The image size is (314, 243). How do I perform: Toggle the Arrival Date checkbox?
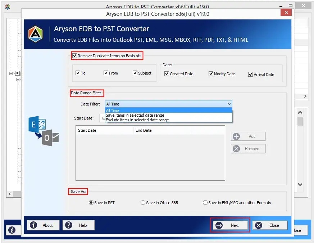(251, 75)
